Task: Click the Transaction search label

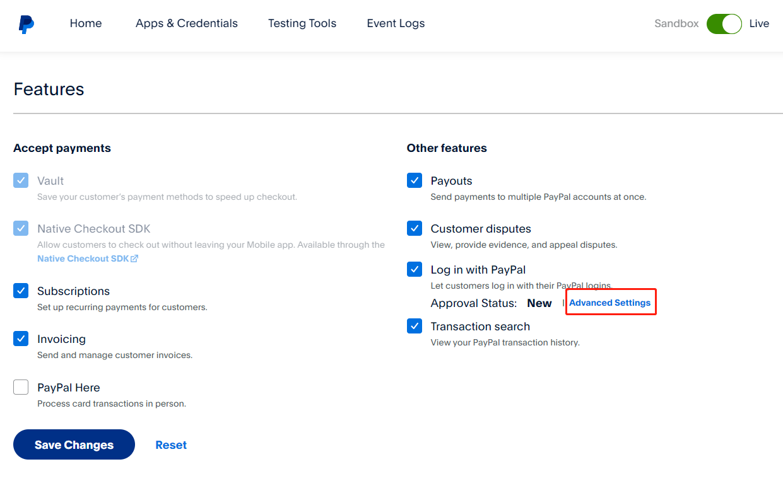Action: click(480, 327)
